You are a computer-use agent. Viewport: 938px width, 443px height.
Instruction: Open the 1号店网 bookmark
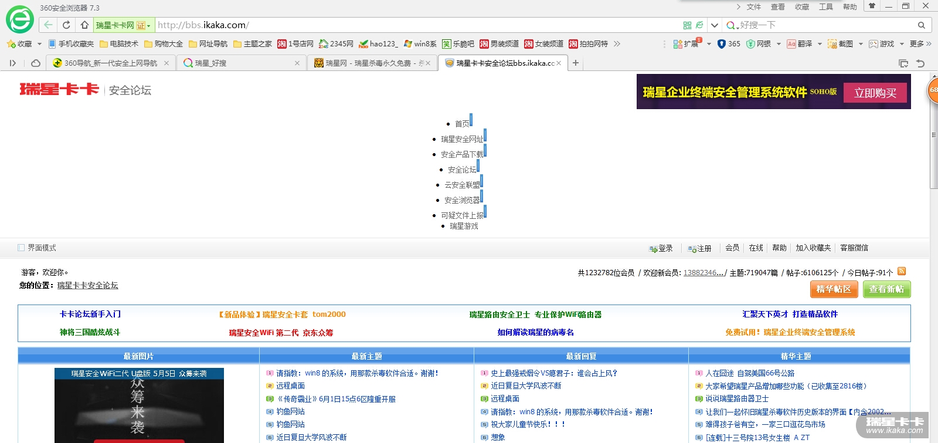295,43
